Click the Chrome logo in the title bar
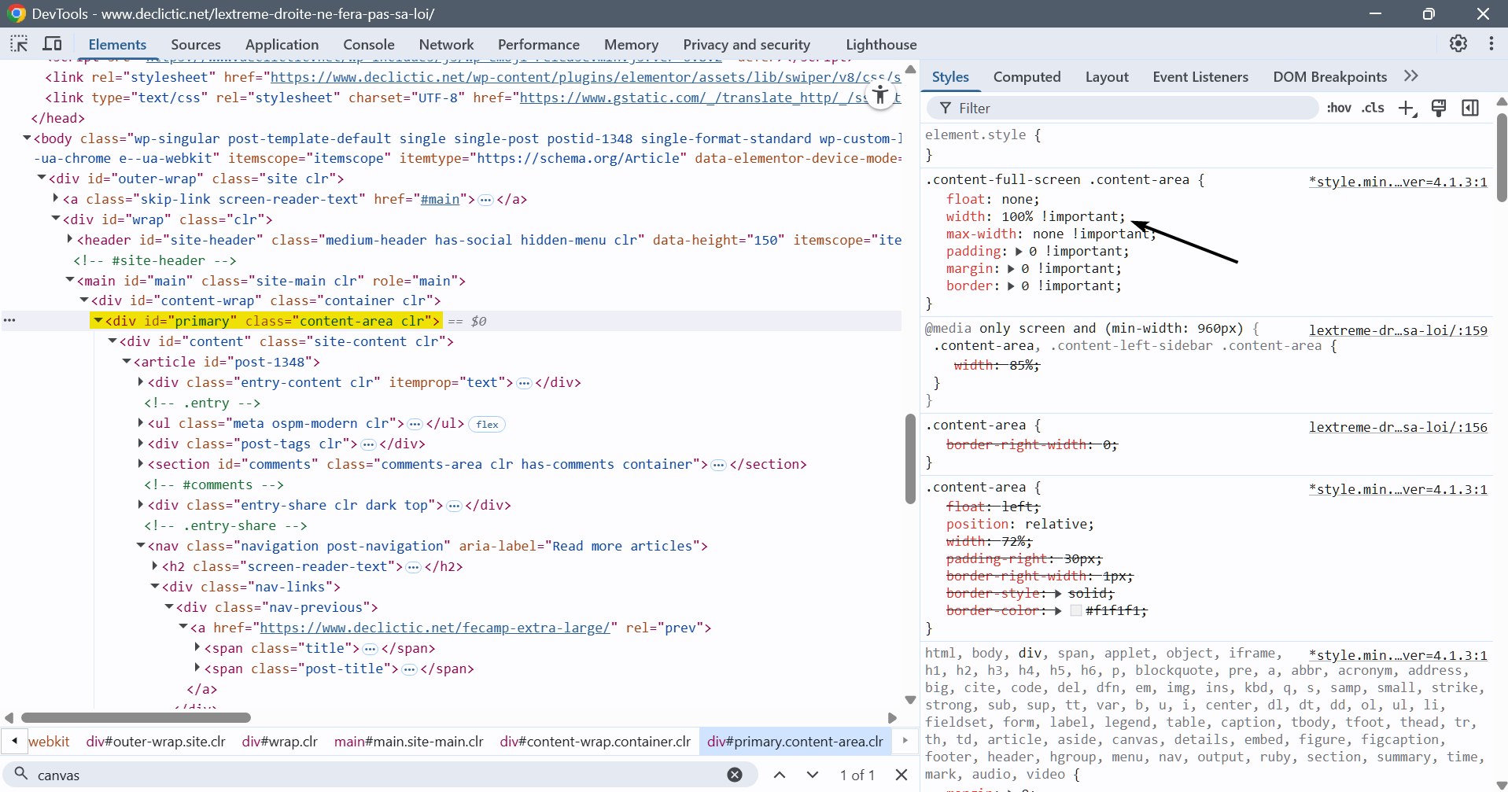The image size is (1508, 792). coord(17,13)
